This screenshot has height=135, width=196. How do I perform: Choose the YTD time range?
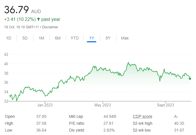75,38
